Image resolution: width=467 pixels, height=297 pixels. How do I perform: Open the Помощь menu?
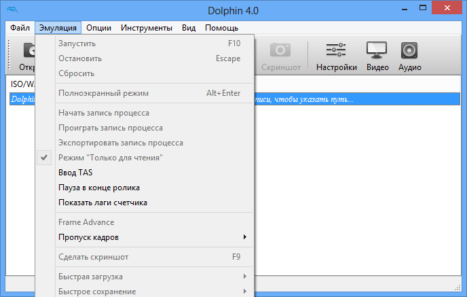[x=221, y=28]
